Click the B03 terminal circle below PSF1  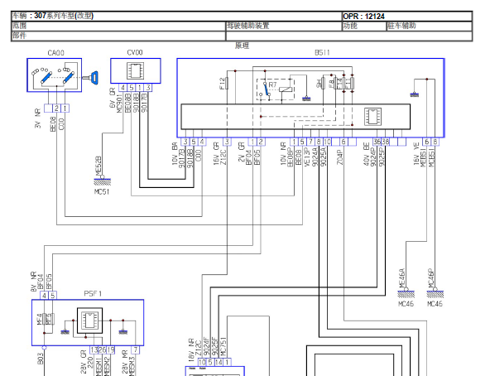coord(44,348)
